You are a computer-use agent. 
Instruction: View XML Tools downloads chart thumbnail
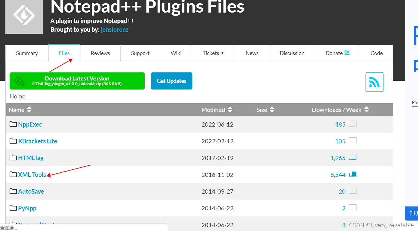click(353, 174)
